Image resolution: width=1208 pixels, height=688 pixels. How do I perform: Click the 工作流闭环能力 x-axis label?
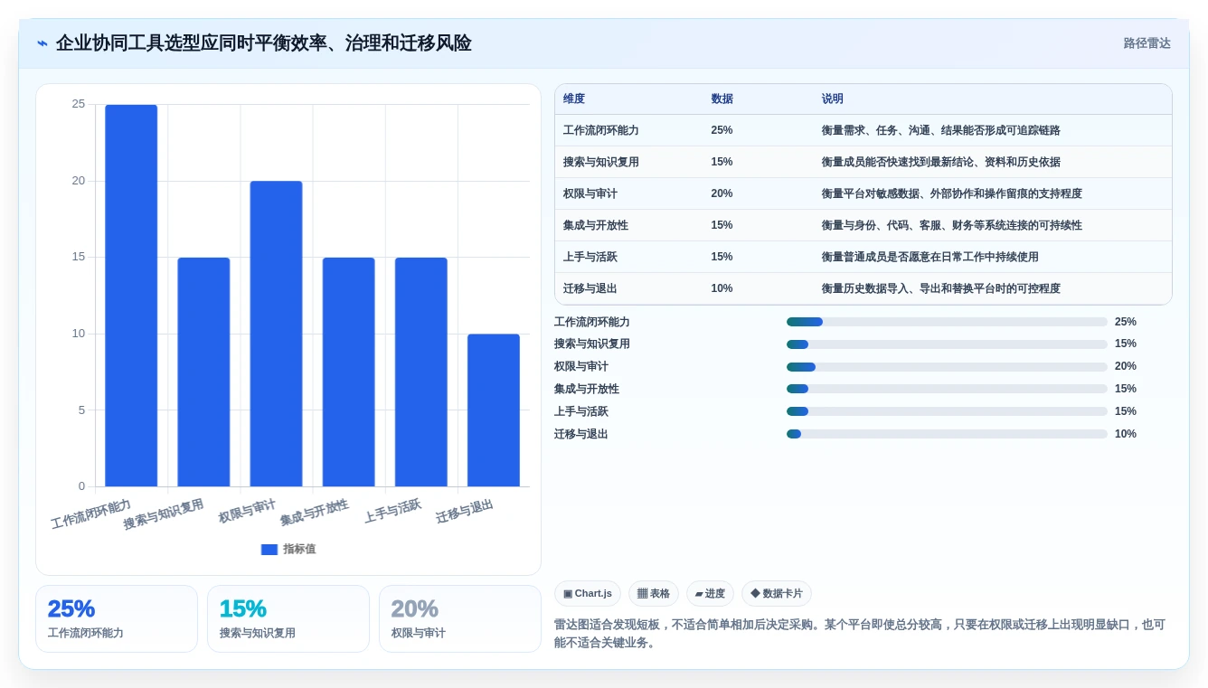[x=90, y=514]
